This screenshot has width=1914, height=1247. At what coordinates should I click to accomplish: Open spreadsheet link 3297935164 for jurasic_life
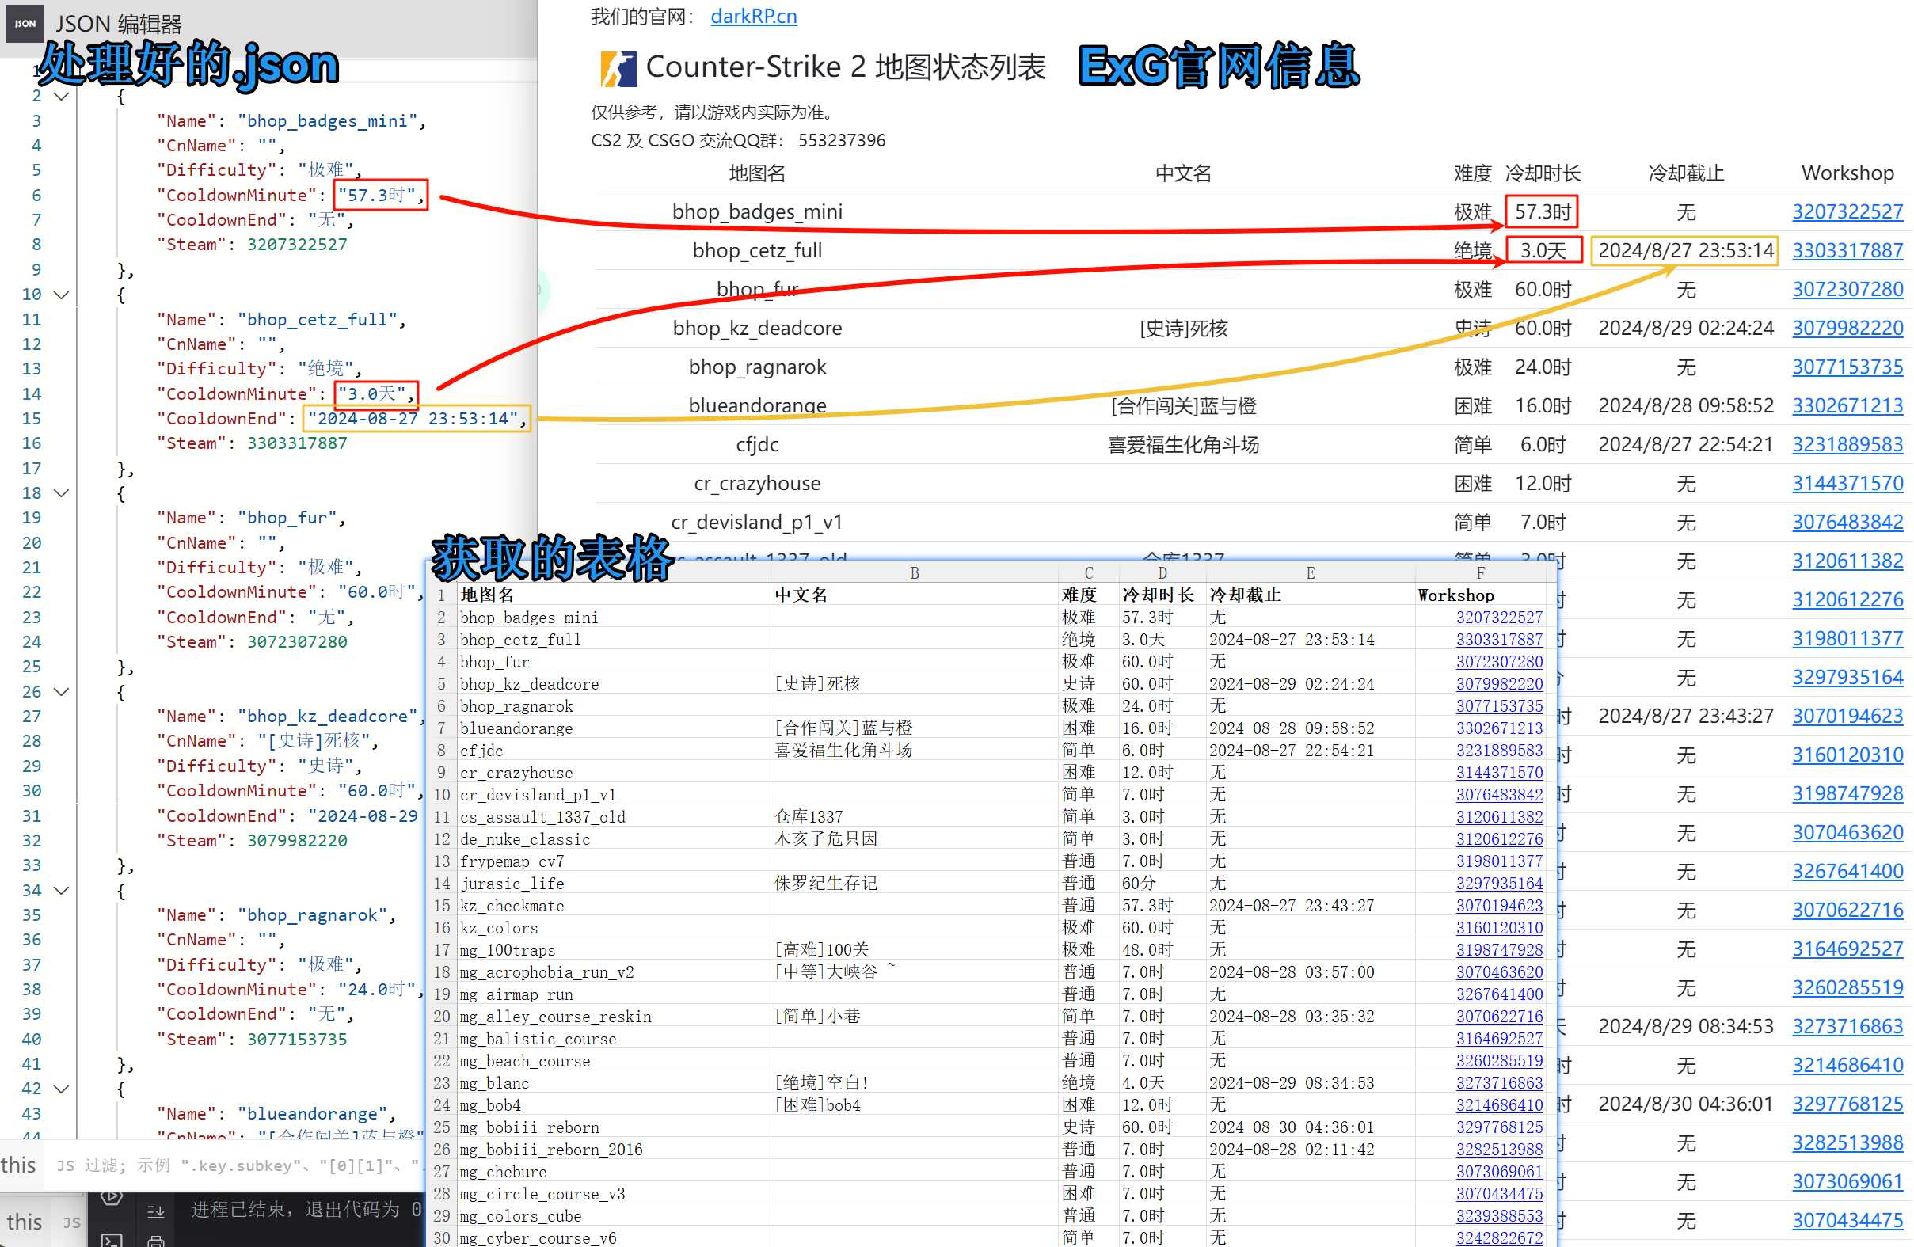(x=1499, y=884)
